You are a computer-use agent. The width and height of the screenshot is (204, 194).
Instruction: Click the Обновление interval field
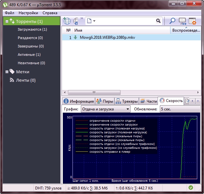point(180,109)
